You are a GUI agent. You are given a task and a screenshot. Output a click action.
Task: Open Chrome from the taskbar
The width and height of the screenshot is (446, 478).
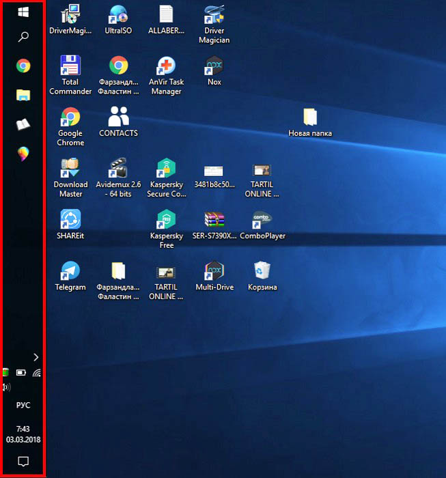click(23, 66)
